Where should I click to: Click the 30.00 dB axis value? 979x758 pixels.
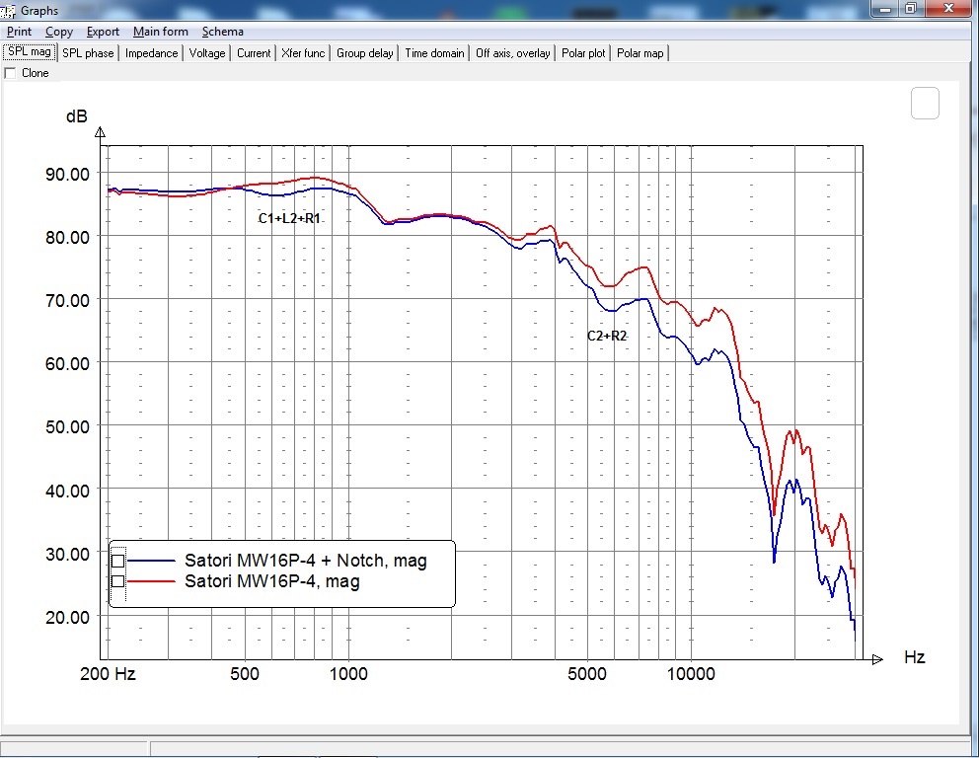click(x=67, y=554)
